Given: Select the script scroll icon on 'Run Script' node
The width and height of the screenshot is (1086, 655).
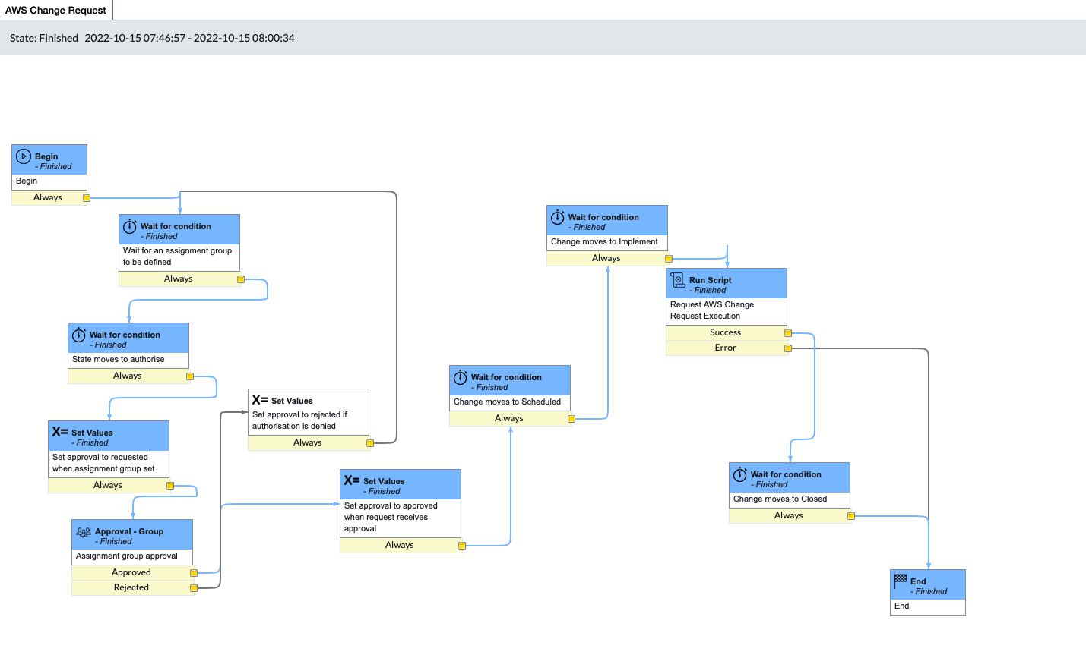Looking at the screenshot, I should [x=676, y=280].
